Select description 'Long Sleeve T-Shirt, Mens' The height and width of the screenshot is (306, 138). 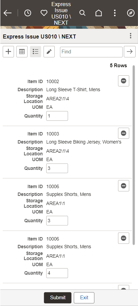[73, 90]
